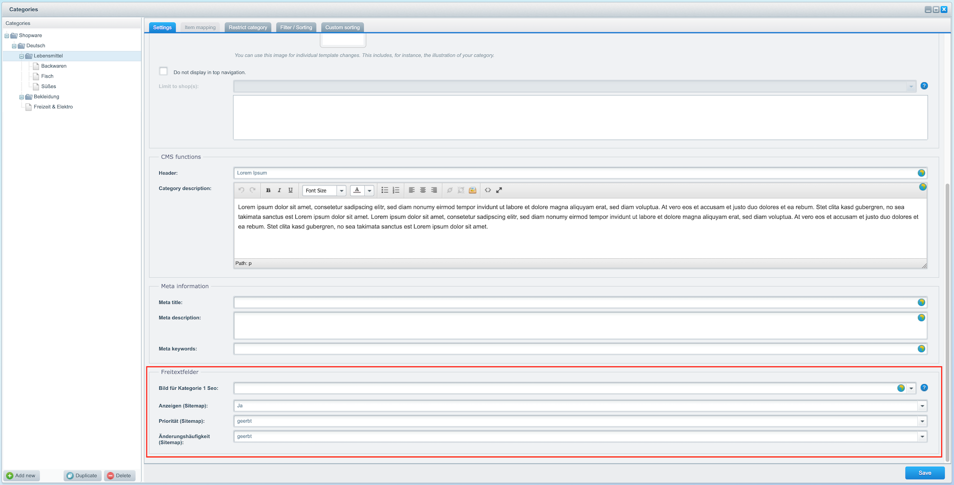The width and height of the screenshot is (954, 485).
Task: Click the redo icon in the description editor
Action: coord(253,190)
